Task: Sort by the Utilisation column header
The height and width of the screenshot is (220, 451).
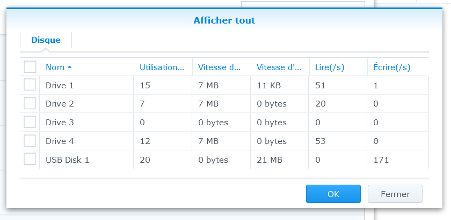Action: [x=162, y=67]
